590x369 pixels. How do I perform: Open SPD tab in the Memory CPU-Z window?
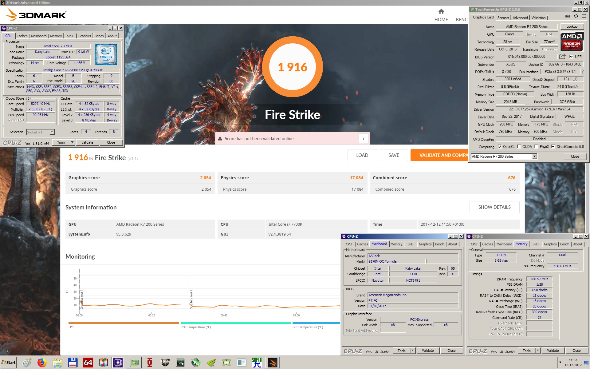click(535, 244)
